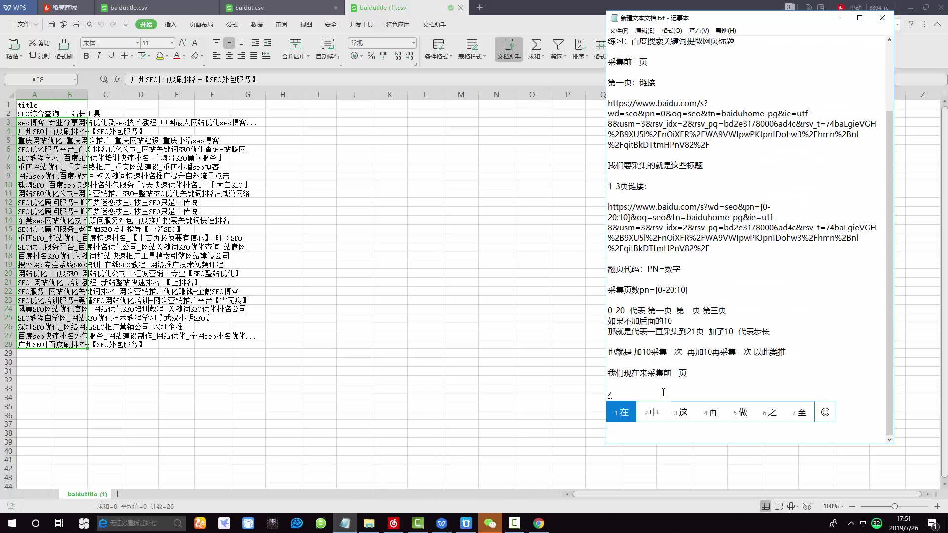Viewport: 948px width, 533px height.
Task: Open Conditional Formatting (条件格式)
Action: point(438,49)
